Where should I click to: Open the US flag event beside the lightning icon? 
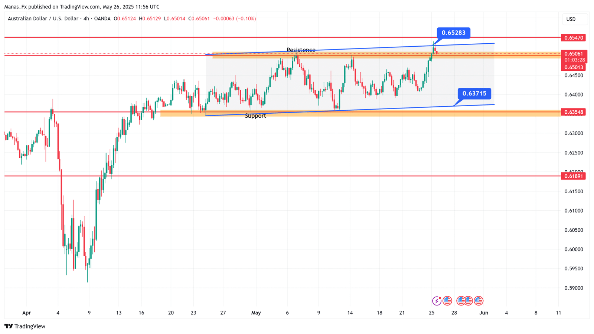click(447, 301)
